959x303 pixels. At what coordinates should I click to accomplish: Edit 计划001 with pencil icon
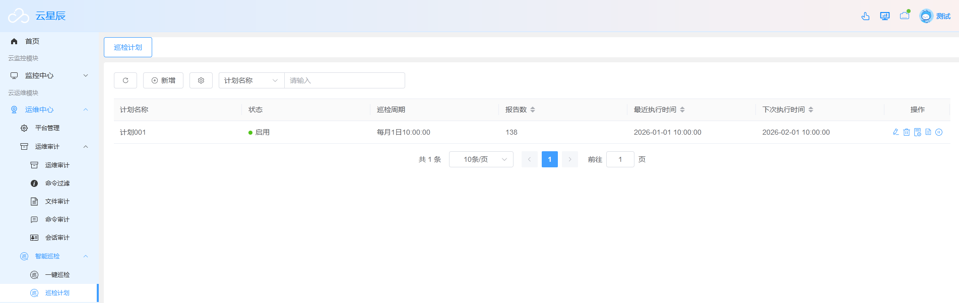[896, 132]
